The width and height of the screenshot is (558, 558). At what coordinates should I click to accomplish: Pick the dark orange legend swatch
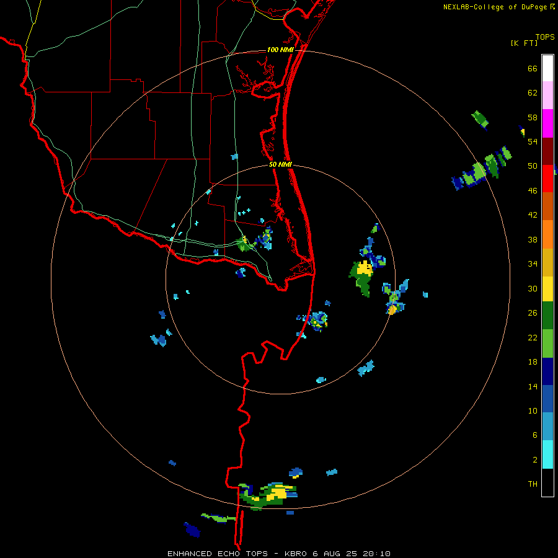pyautogui.click(x=547, y=206)
